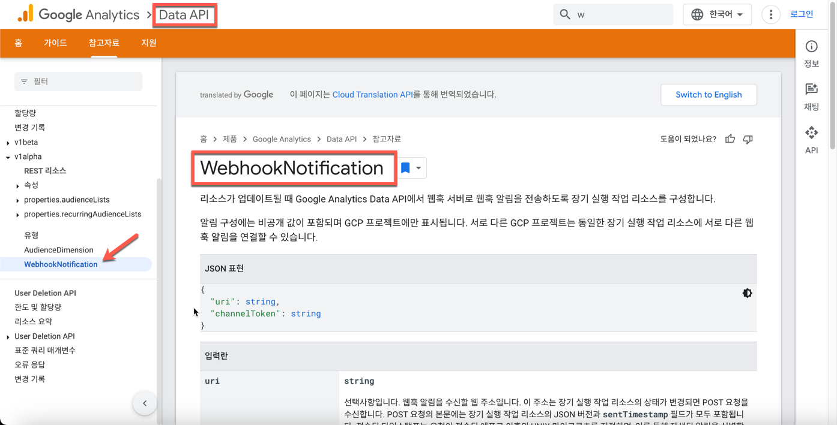Click Data API in the header
Screen dimensions: 837x425
point(184,15)
